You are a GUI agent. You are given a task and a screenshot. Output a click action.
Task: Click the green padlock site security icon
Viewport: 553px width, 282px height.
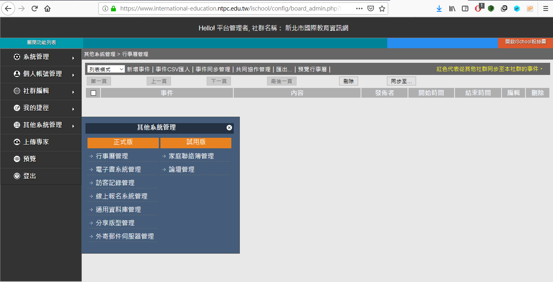click(113, 9)
